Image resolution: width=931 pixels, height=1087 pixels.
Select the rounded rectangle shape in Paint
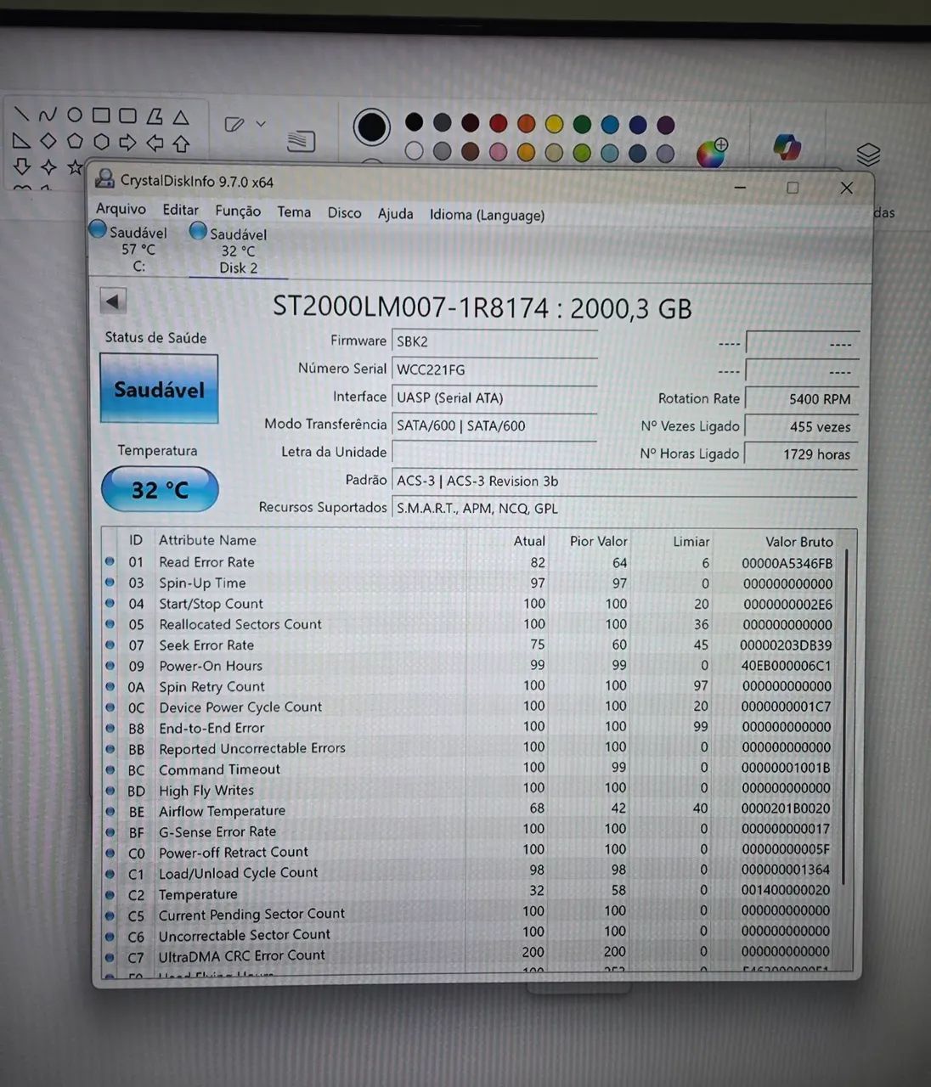pyautogui.click(x=127, y=115)
